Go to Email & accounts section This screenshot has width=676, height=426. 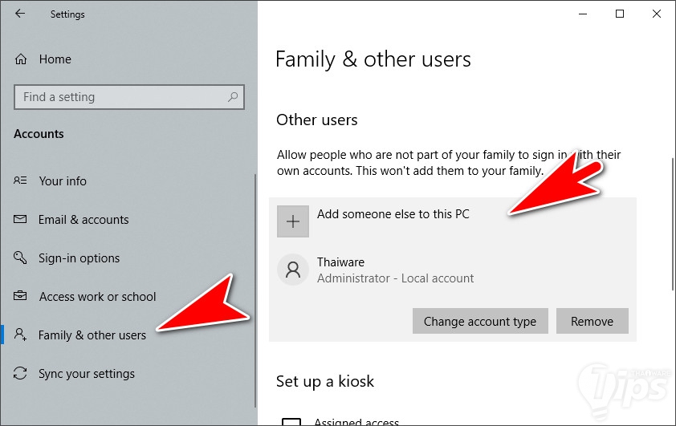tap(83, 220)
